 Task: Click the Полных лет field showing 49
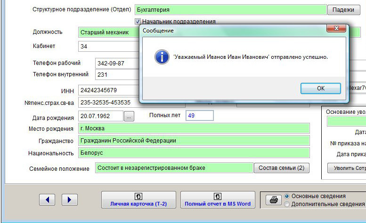200,116
